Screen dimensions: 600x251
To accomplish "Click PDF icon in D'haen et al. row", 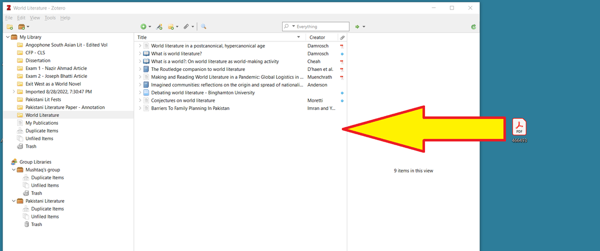I will pos(342,69).
